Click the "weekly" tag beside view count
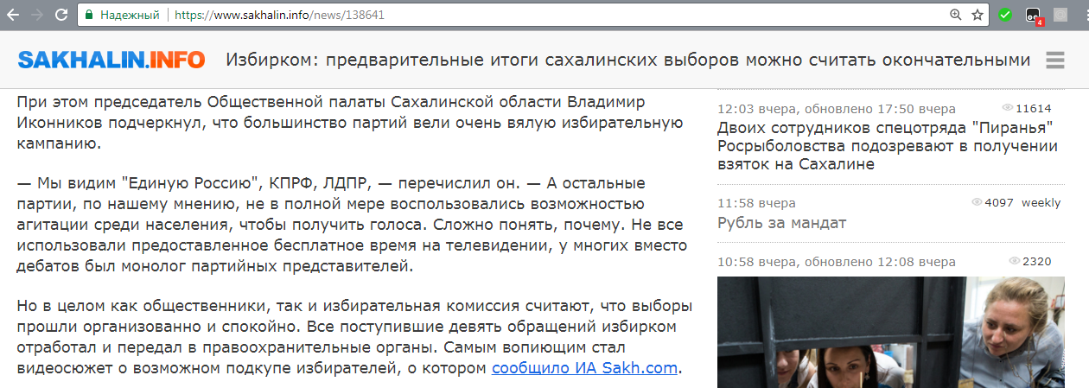1089x388 pixels. [x=1041, y=203]
